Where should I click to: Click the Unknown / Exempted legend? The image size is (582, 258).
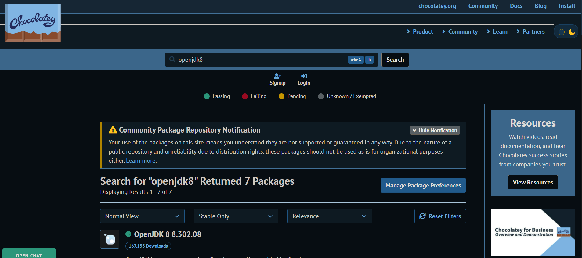pyautogui.click(x=347, y=96)
